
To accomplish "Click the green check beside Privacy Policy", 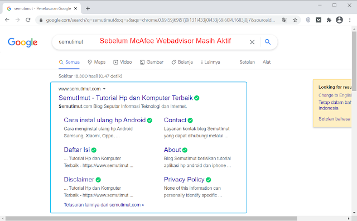I will point(208,180).
